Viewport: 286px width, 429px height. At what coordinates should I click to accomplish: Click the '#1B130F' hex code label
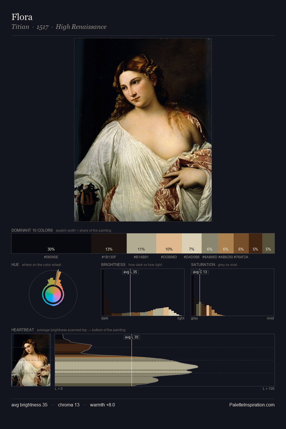tap(109, 257)
